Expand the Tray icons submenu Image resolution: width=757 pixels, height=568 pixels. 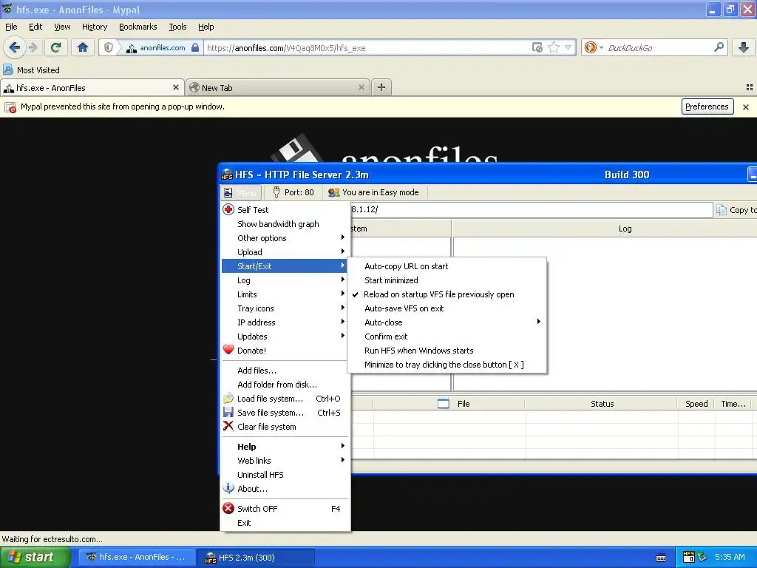(285, 308)
